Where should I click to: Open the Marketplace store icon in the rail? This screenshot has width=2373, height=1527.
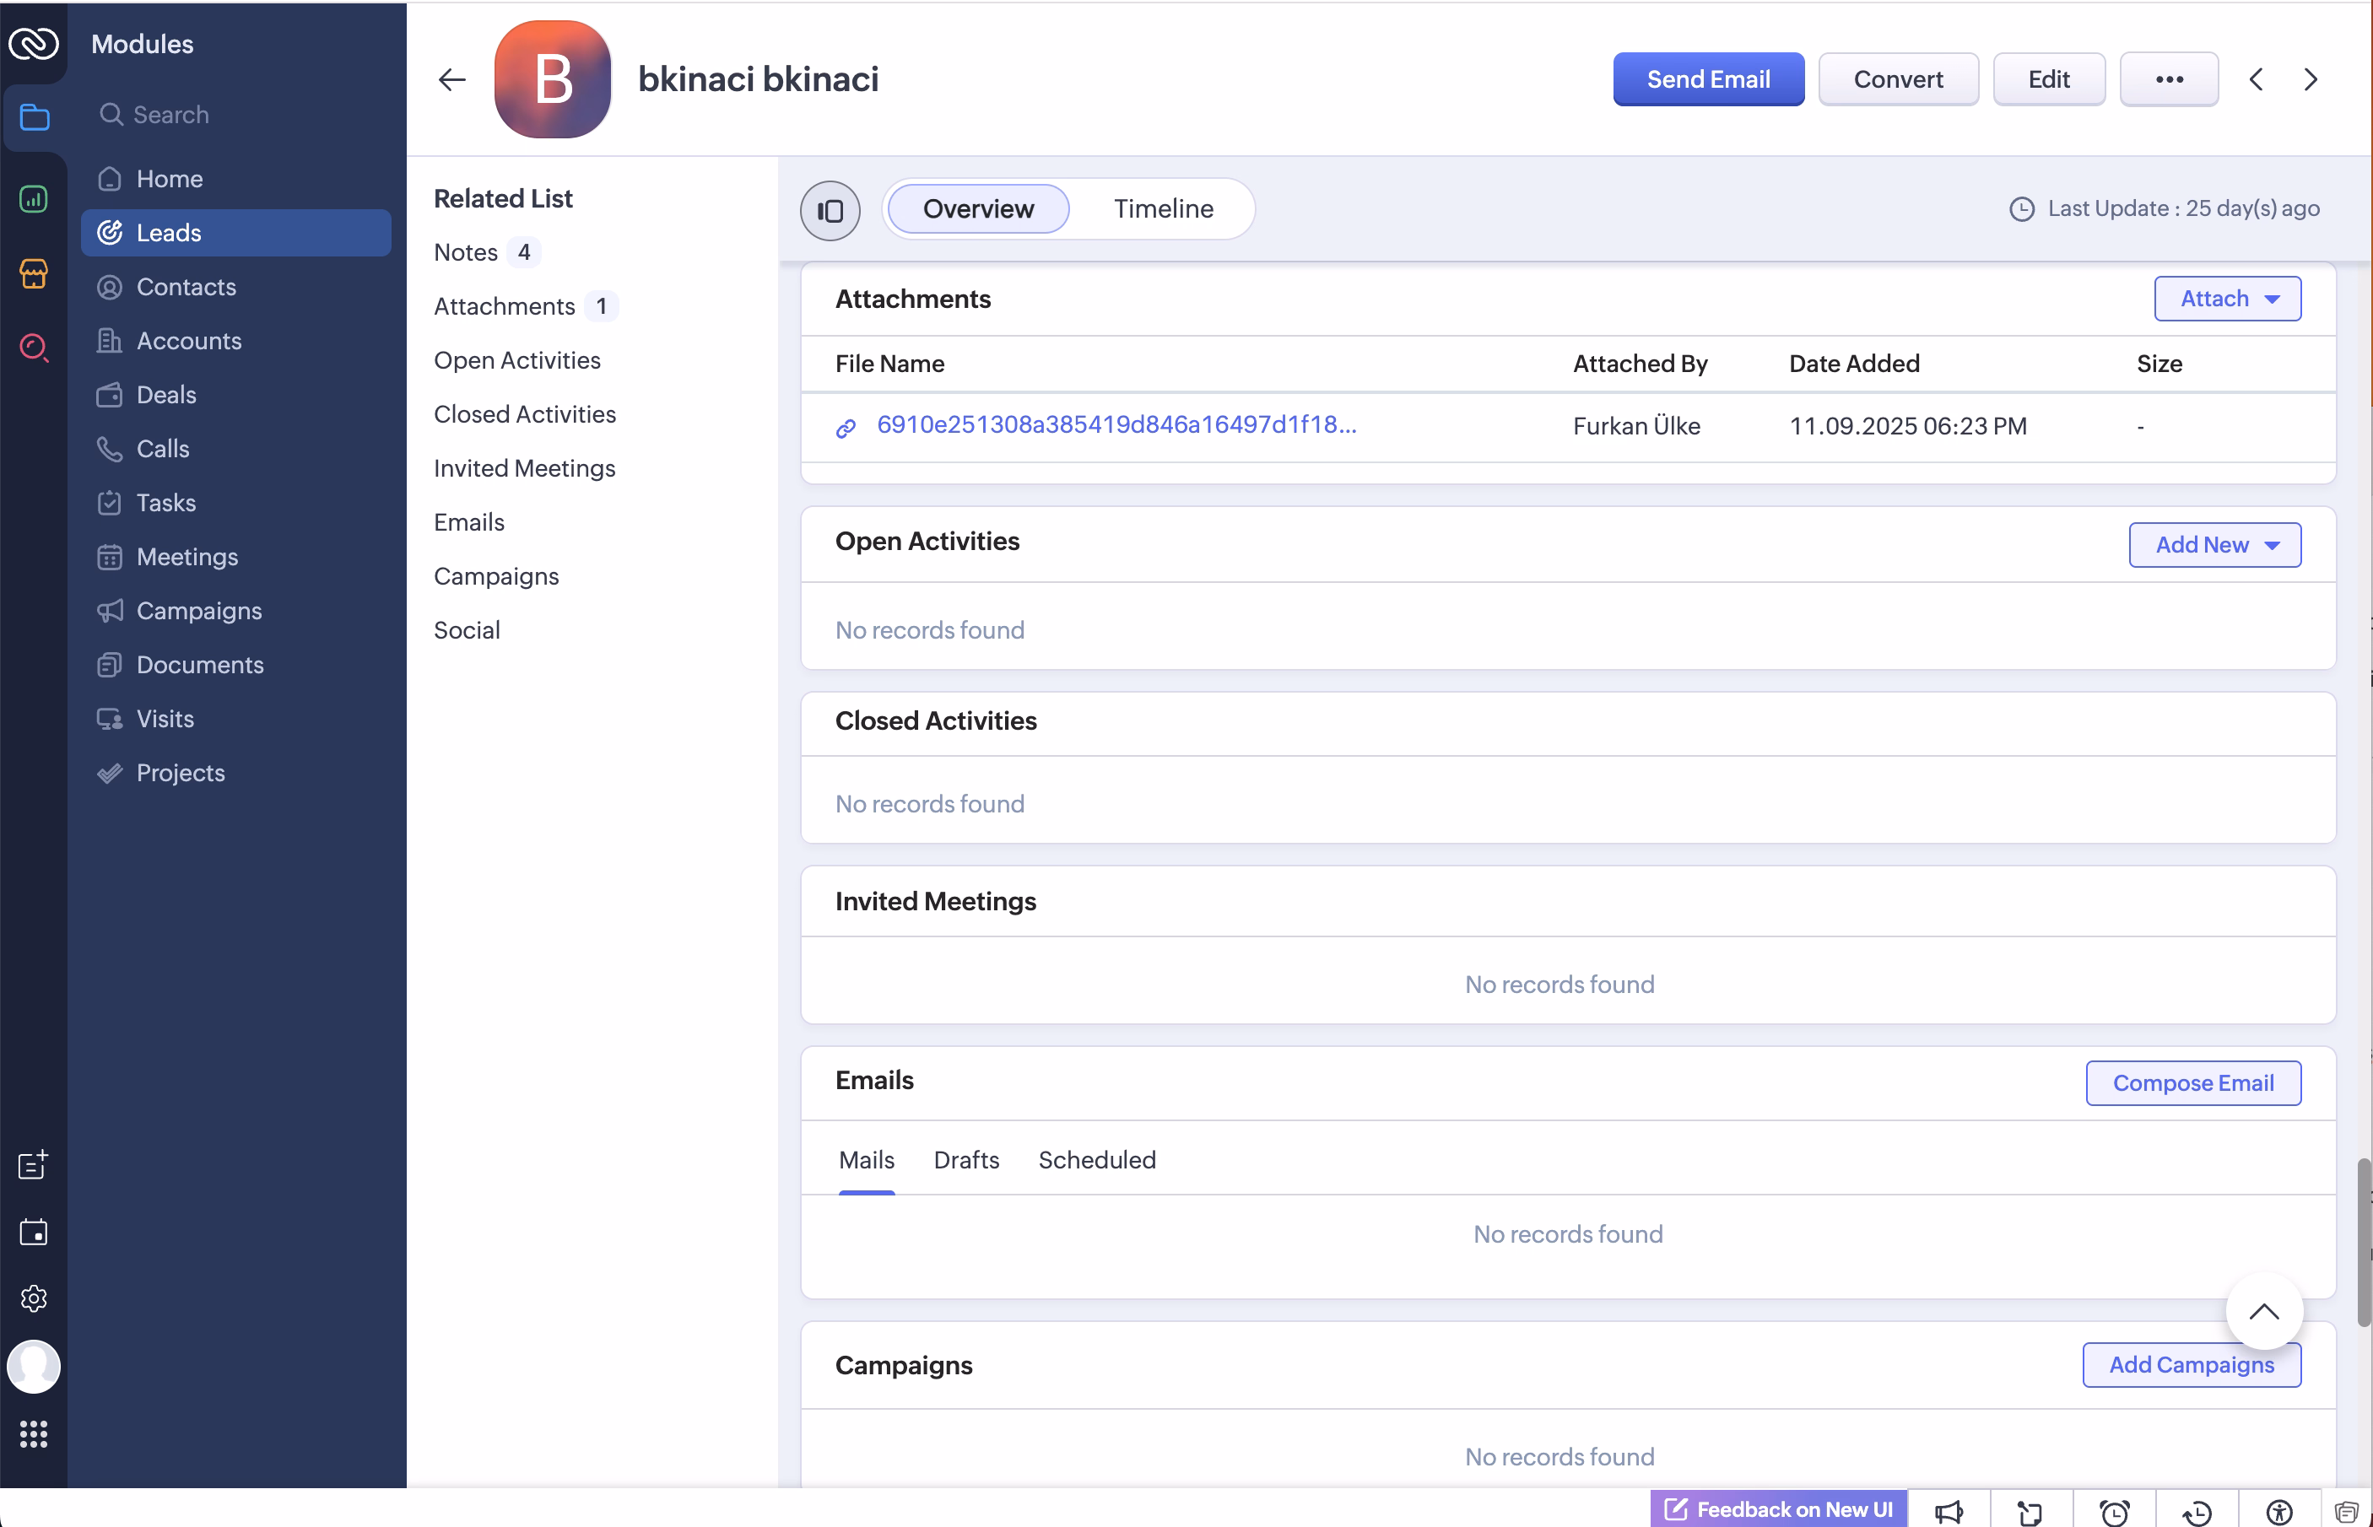coord(34,272)
